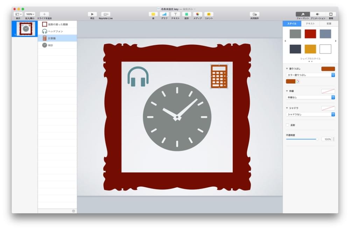Open Keynote Live from the toolbar

(x=106, y=14)
